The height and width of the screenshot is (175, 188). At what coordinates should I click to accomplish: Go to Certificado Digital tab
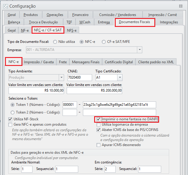click(119, 62)
